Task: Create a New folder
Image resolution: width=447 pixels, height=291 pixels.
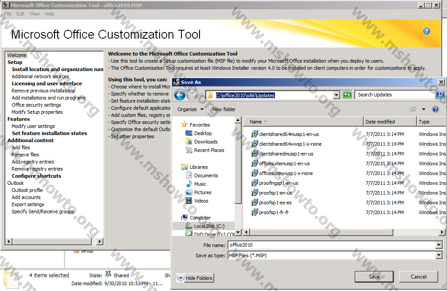Action: click(x=224, y=109)
